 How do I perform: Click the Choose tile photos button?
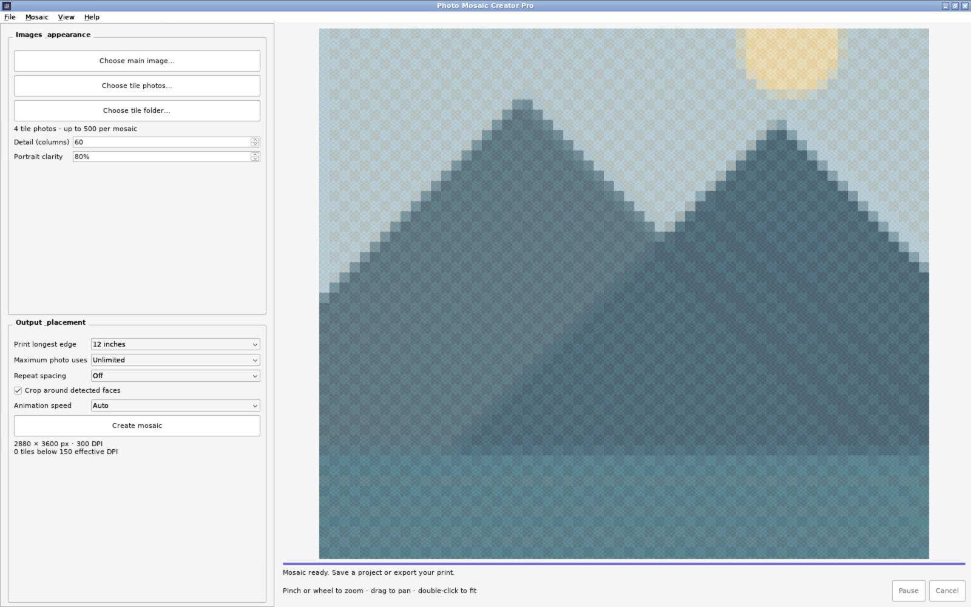click(137, 86)
